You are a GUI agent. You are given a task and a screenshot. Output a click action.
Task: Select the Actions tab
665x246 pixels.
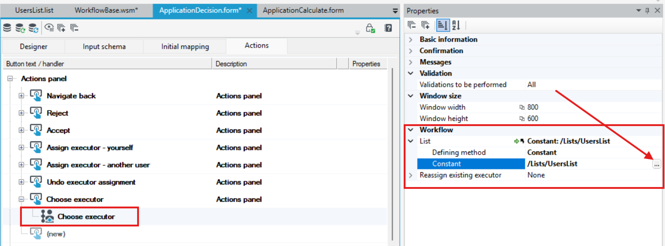click(x=257, y=46)
